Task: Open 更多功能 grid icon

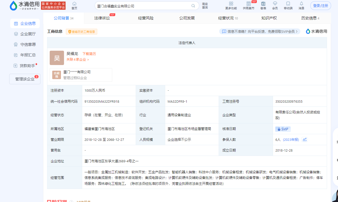Action: pos(231,6)
